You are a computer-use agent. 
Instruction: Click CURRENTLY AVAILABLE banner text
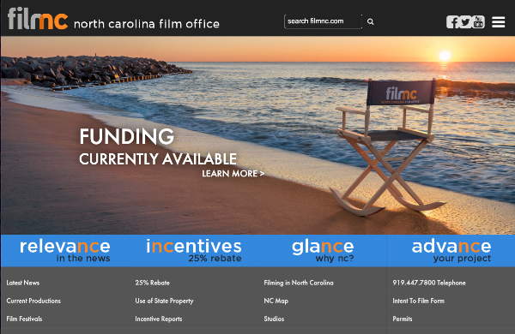click(158, 159)
